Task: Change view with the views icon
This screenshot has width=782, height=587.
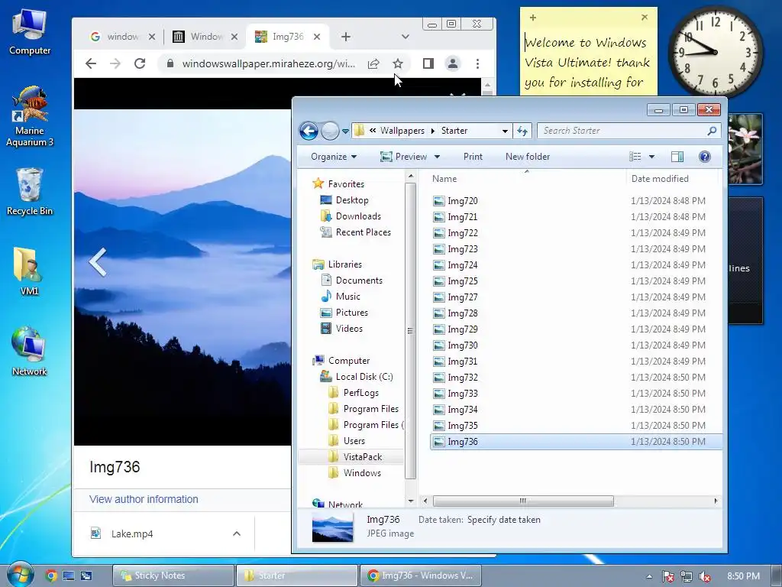Action: (x=635, y=157)
